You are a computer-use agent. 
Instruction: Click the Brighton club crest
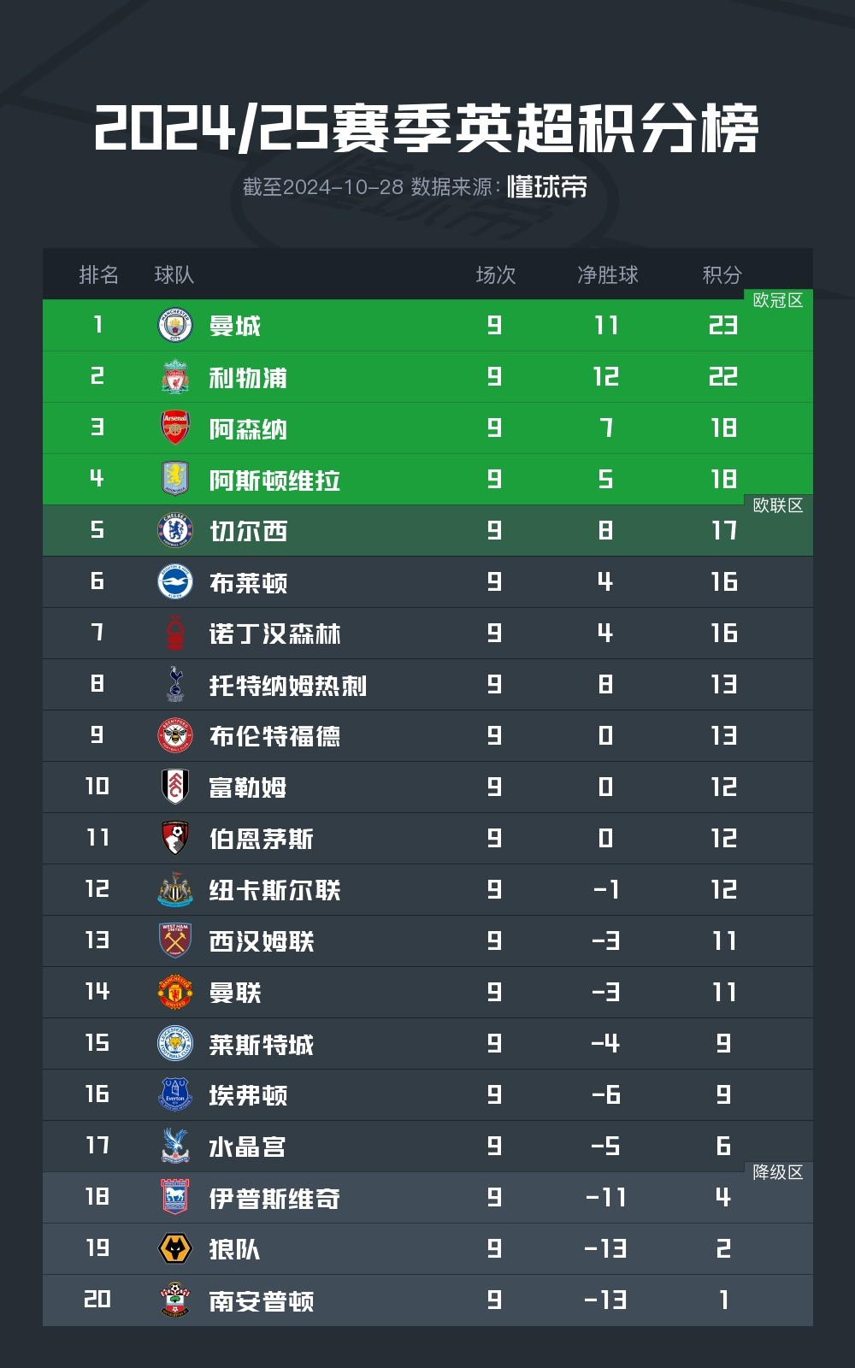(175, 582)
